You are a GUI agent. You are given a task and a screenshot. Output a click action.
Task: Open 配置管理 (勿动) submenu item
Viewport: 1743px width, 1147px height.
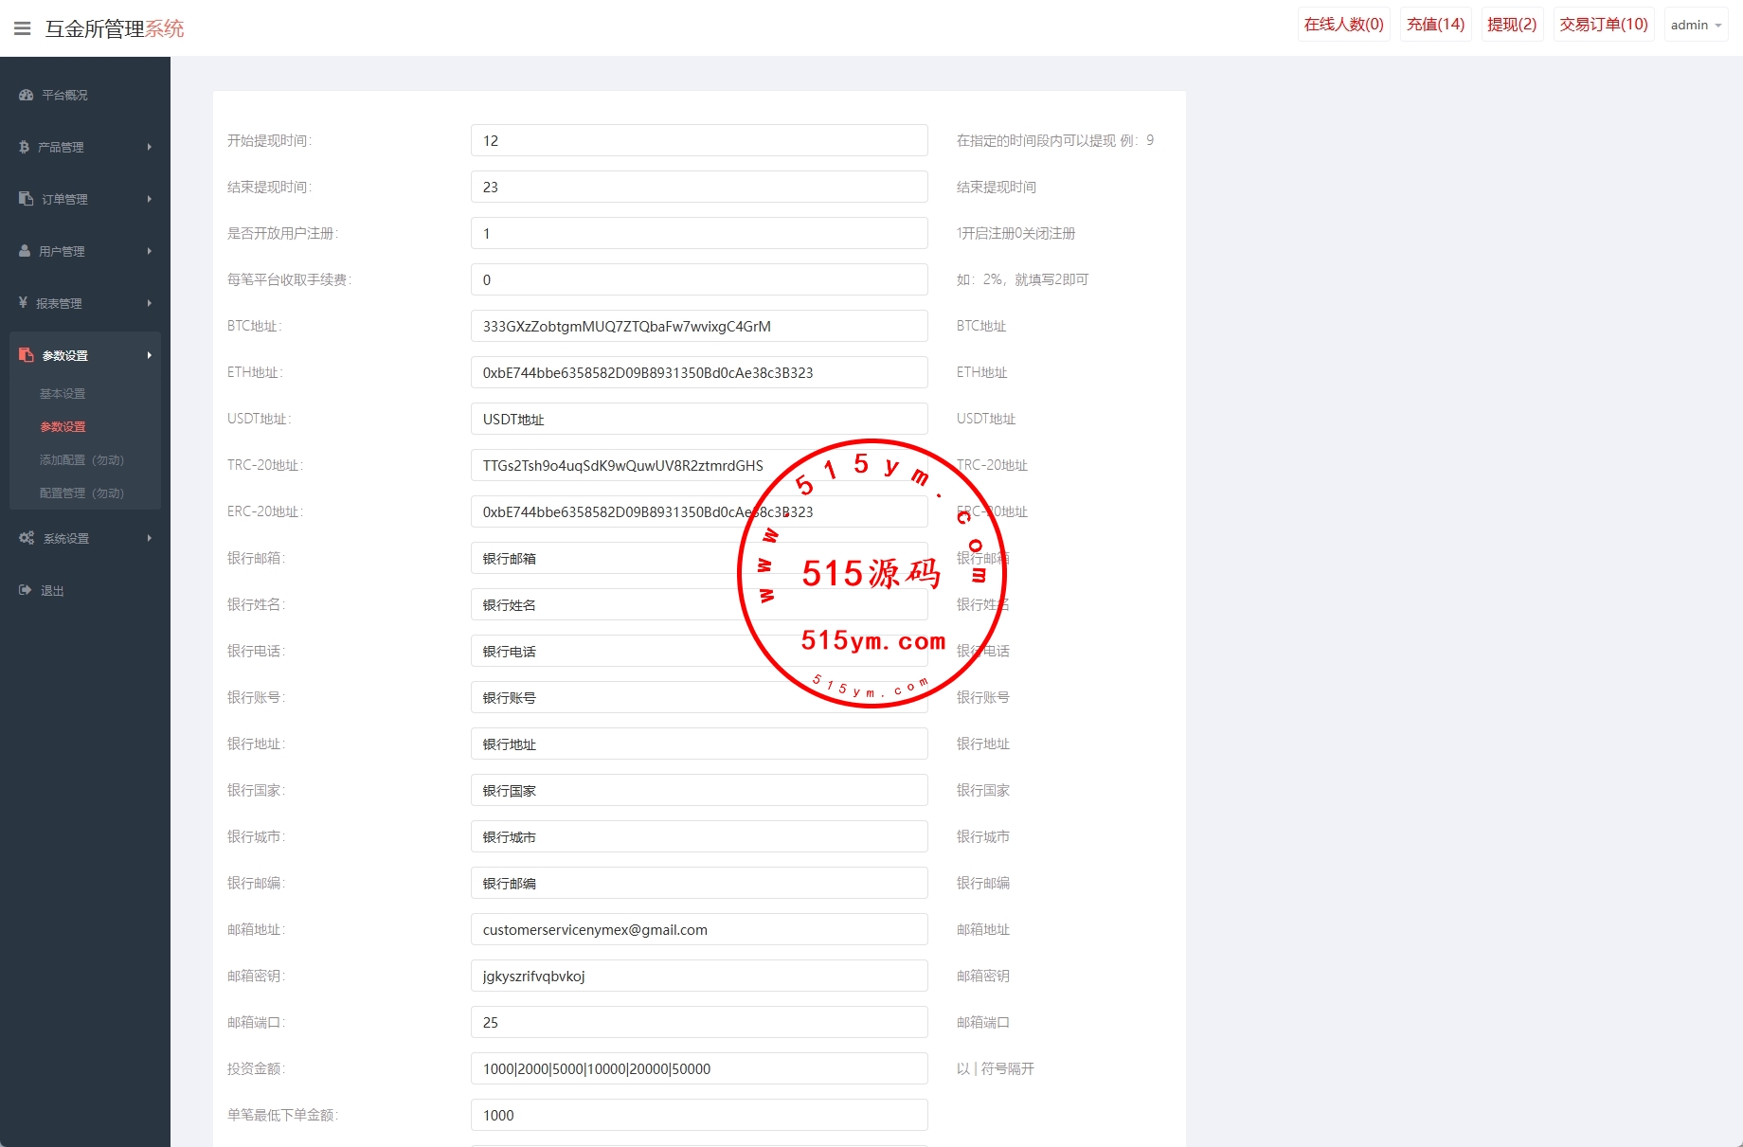pos(81,493)
